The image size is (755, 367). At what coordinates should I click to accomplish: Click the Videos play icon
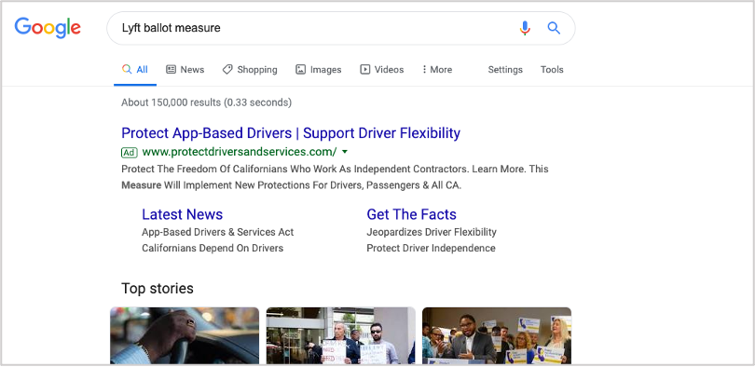pyautogui.click(x=365, y=69)
